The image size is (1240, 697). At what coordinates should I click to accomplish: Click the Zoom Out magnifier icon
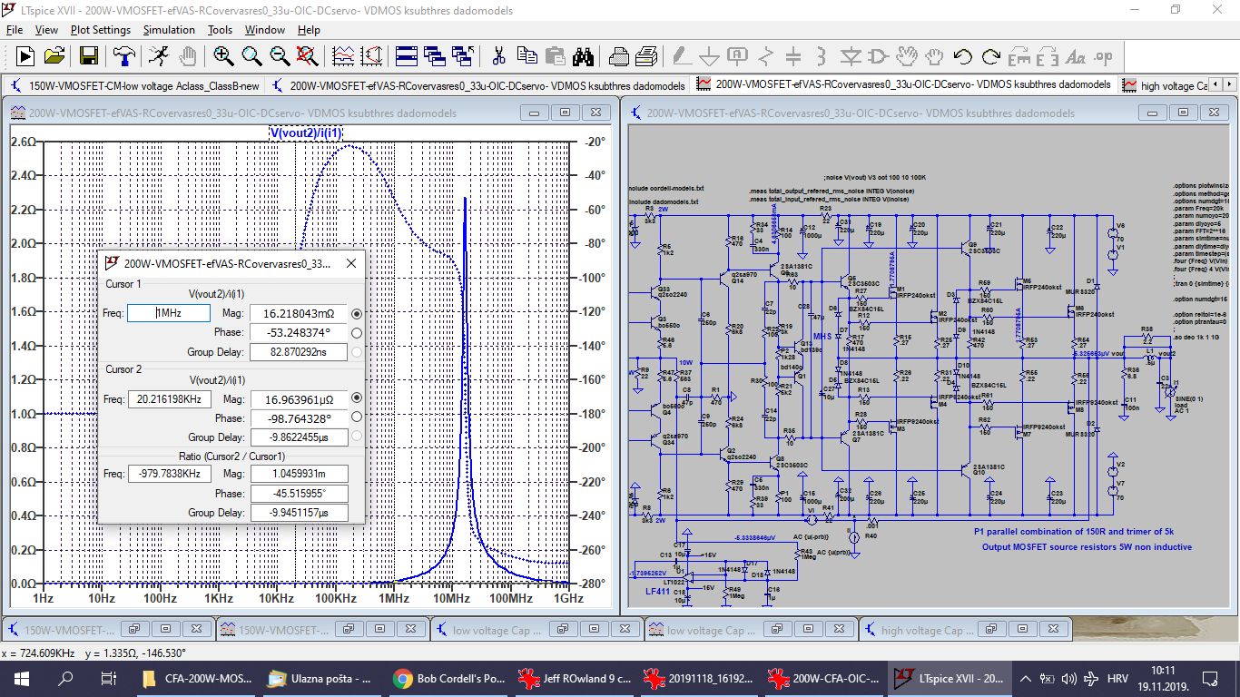point(280,56)
